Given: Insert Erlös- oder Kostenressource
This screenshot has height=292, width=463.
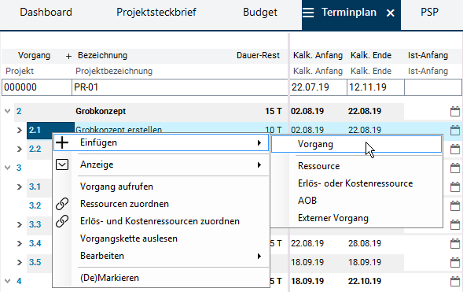Looking at the screenshot, I should pyautogui.click(x=355, y=183).
